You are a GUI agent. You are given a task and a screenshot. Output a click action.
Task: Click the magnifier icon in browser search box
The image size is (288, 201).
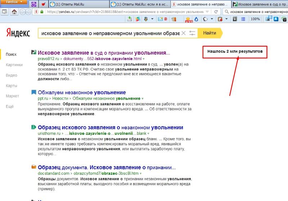tap(227, 12)
